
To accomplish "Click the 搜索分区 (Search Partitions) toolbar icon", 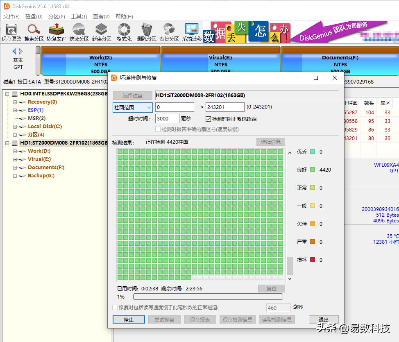I will pyautogui.click(x=34, y=32).
